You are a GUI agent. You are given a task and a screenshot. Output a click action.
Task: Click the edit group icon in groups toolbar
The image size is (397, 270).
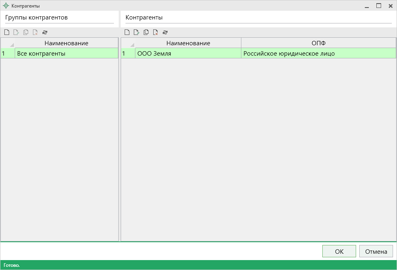tap(16, 33)
